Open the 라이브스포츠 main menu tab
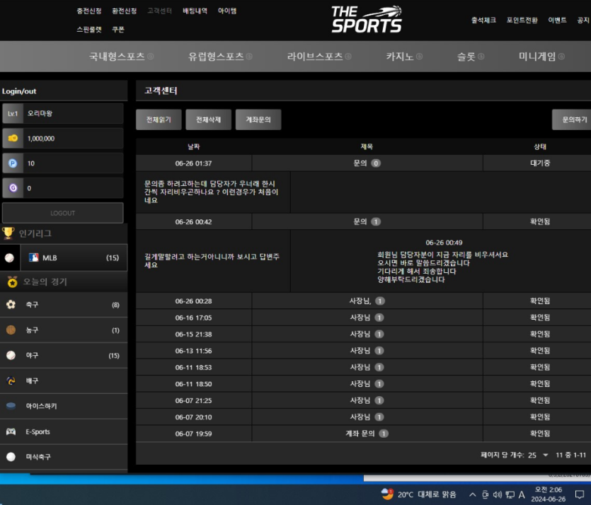The image size is (591, 505). (319, 57)
